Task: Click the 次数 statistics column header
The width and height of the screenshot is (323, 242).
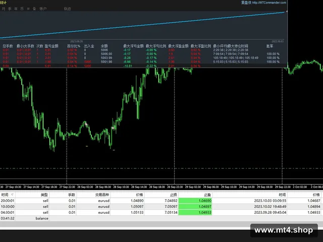Action: point(39,46)
